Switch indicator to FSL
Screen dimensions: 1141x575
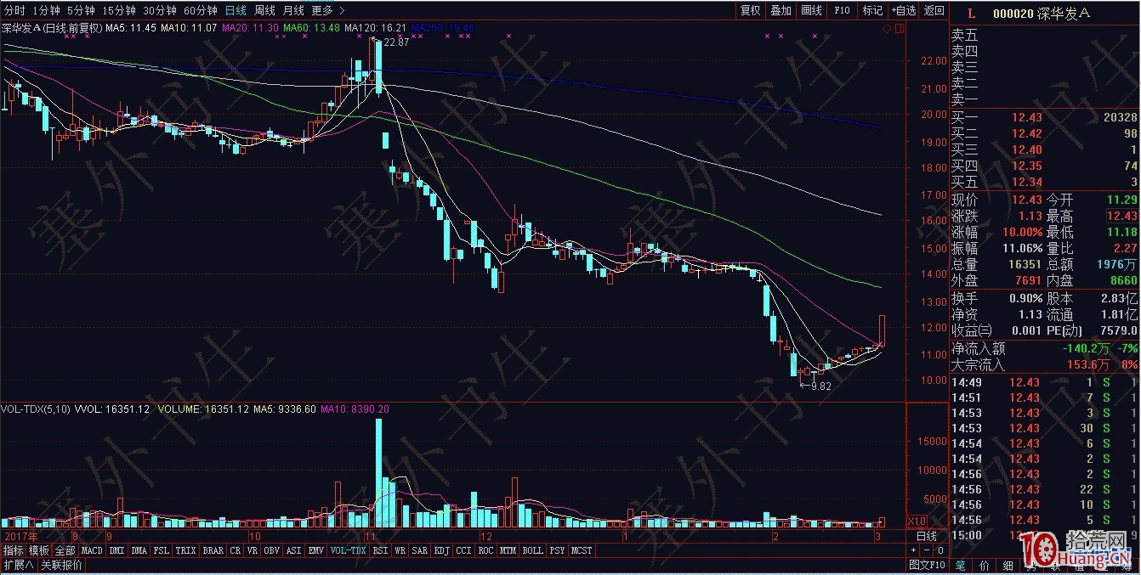[x=162, y=550]
